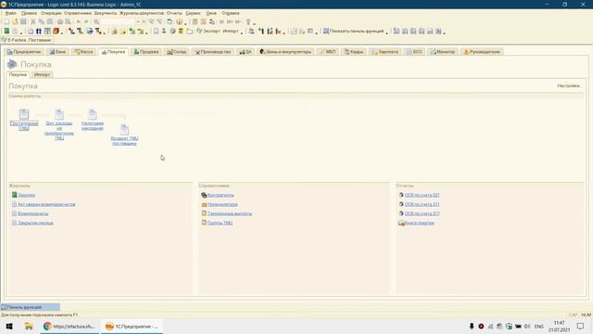Click the E-Factura Поставщик button

(x=27, y=40)
